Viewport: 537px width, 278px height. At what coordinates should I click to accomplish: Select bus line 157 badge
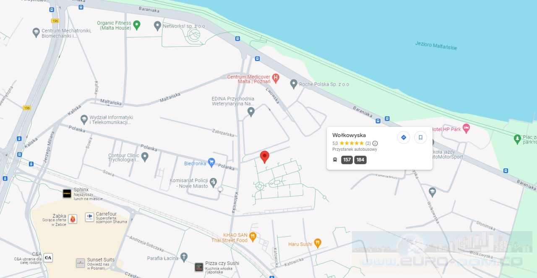click(347, 160)
